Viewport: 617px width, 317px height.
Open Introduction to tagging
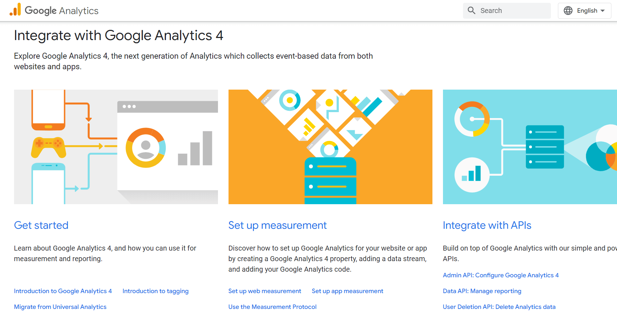click(x=155, y=291)
